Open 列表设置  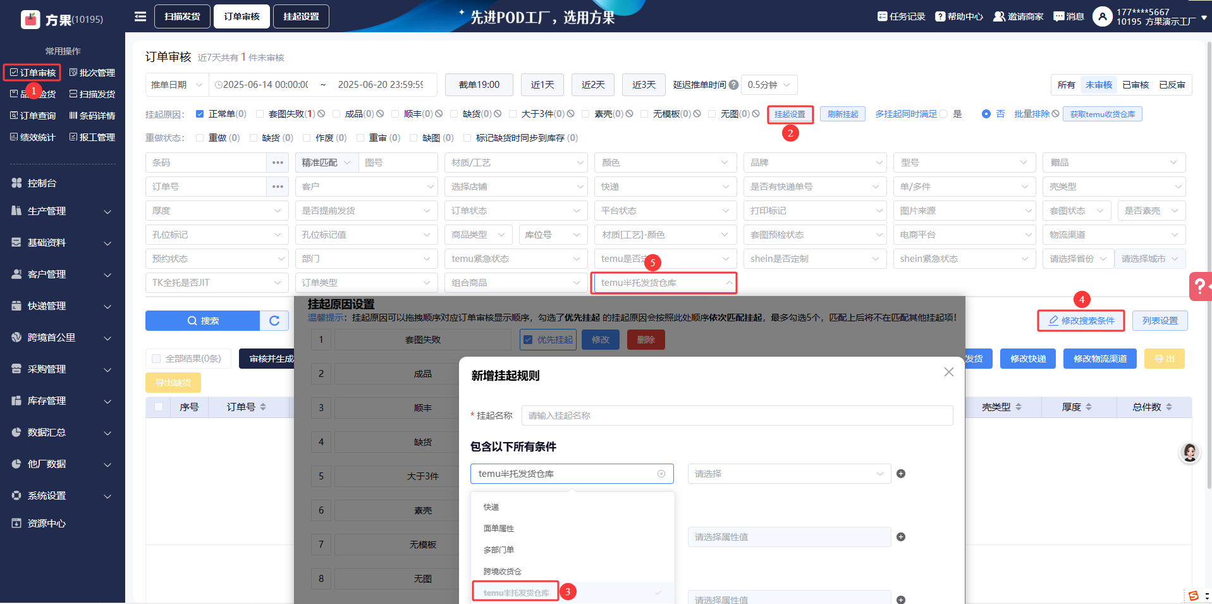[1160, 321]
